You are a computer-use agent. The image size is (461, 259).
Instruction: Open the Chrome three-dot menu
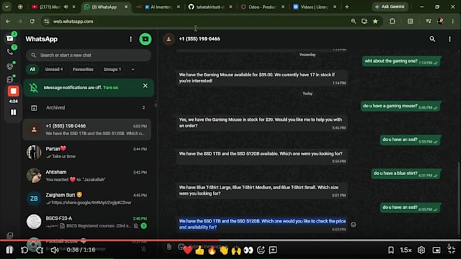coord(453,21)
